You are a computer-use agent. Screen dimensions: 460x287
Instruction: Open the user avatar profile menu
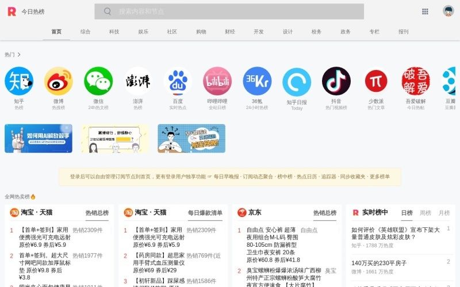coord(448,11)
